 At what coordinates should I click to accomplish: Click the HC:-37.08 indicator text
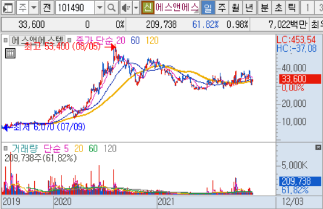pos(296,48)
